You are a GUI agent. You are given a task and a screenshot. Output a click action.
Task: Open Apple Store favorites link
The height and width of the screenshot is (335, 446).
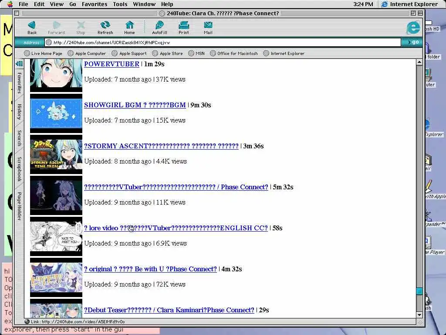[167, 53]
